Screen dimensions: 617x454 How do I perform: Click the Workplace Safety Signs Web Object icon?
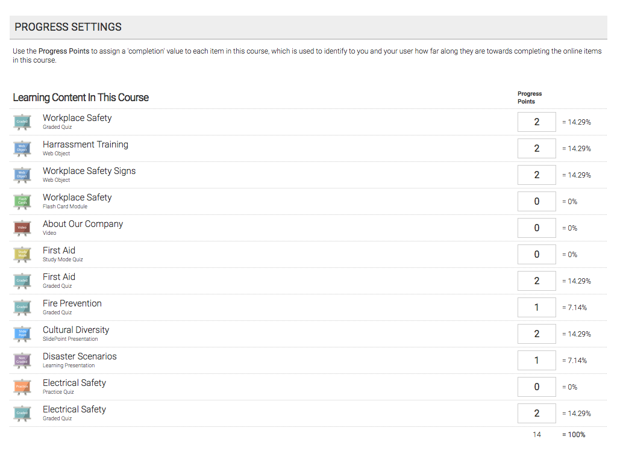click(22, 175)
